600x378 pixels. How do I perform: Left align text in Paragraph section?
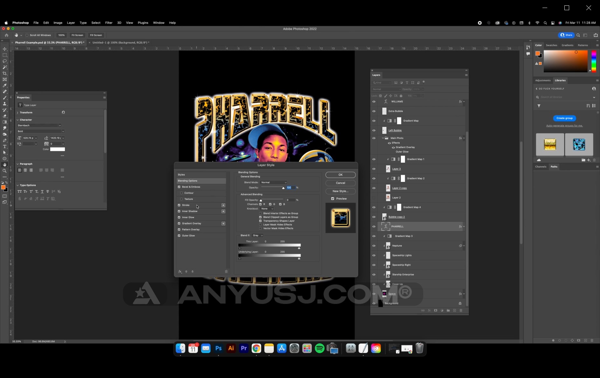click(x=20, y=170)
